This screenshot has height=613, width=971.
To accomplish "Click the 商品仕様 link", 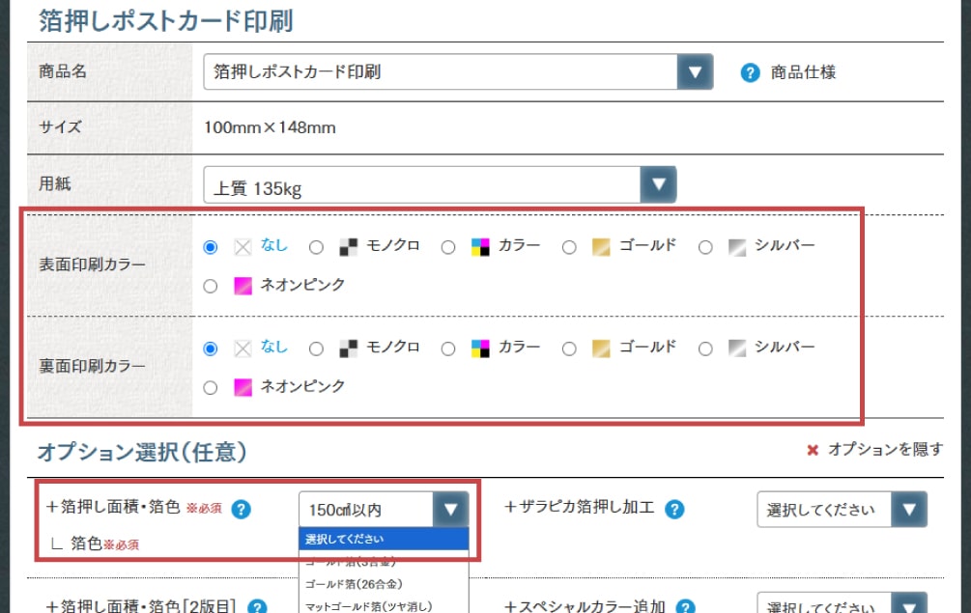I will pos(803,72).
